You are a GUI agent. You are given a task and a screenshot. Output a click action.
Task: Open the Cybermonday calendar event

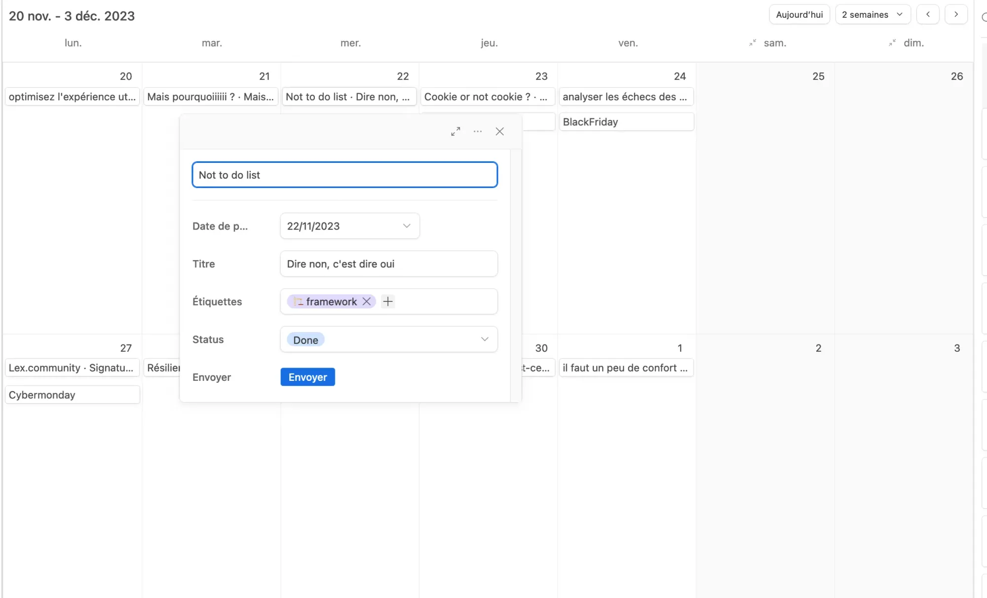pyautogui.click(x=72, y=395)
